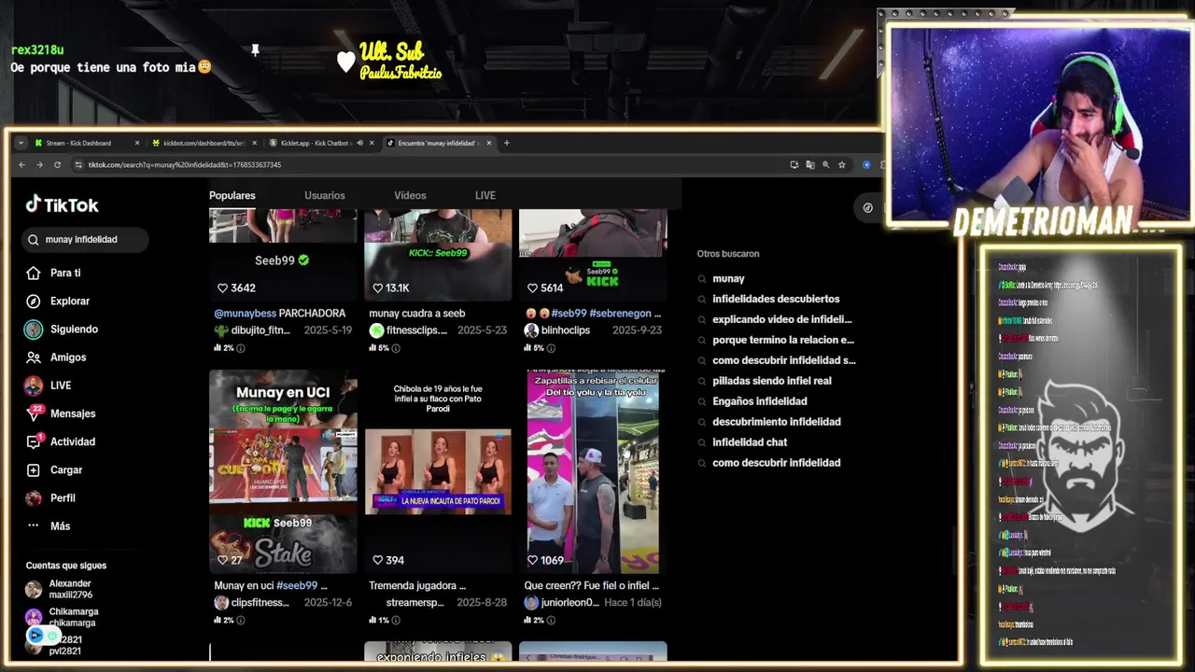Open Actividad notifications icon

(34, 441)
